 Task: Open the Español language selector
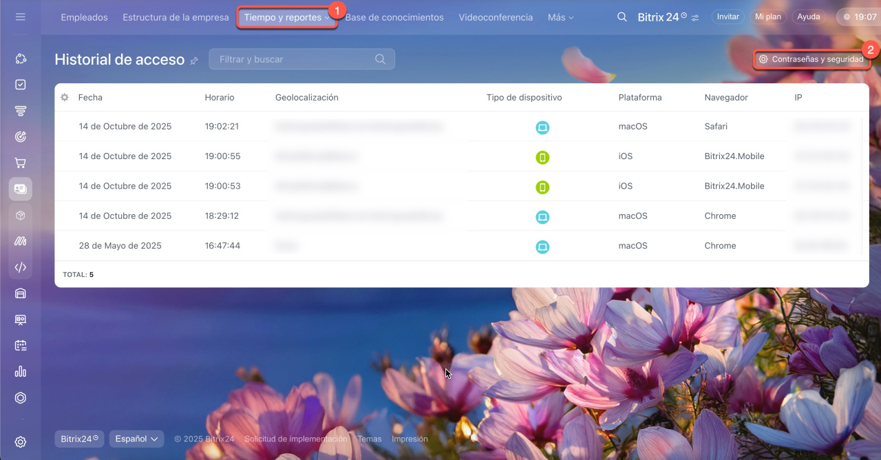click(136, 439)
